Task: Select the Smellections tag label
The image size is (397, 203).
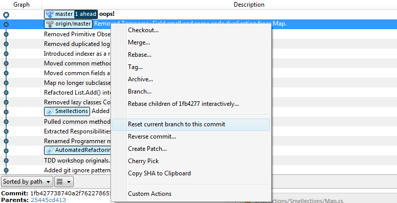Action: point(67,111)
